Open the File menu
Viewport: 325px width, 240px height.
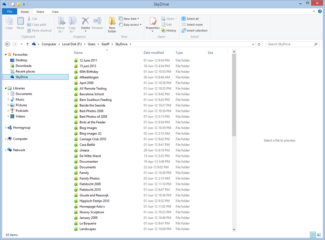click(x=10, y=12)
